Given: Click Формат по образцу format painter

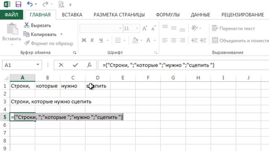Looking at the screenshot, I should coord(49,44).
